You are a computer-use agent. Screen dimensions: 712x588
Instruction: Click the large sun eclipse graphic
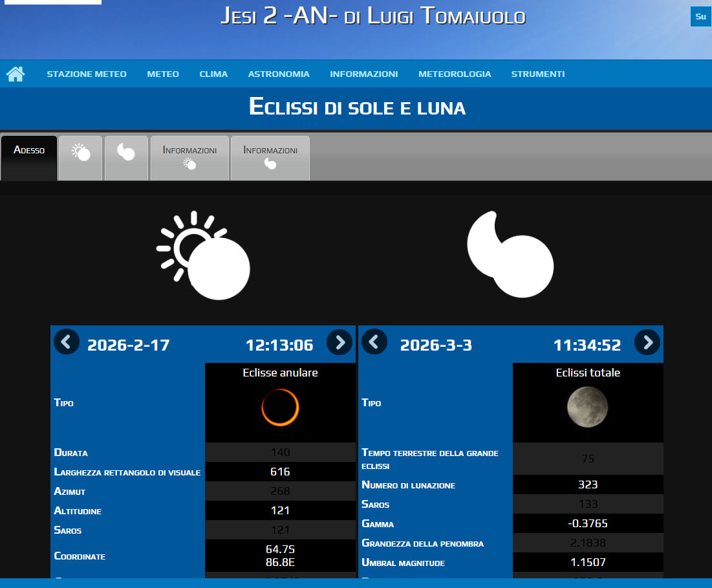pos(203,256)
